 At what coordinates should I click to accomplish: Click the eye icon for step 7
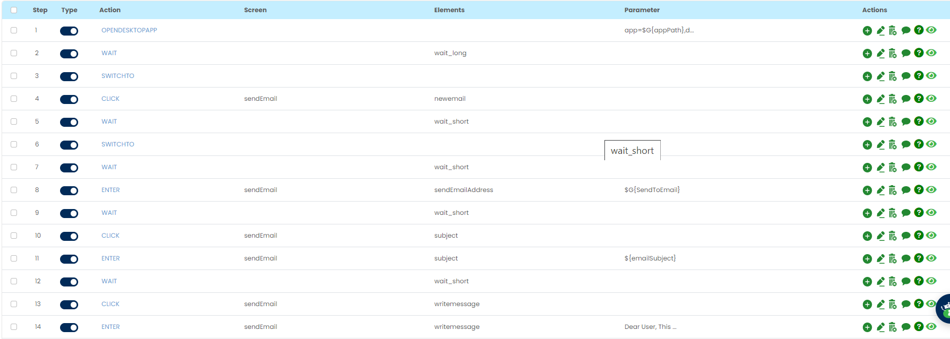click(x=931, y=167)
